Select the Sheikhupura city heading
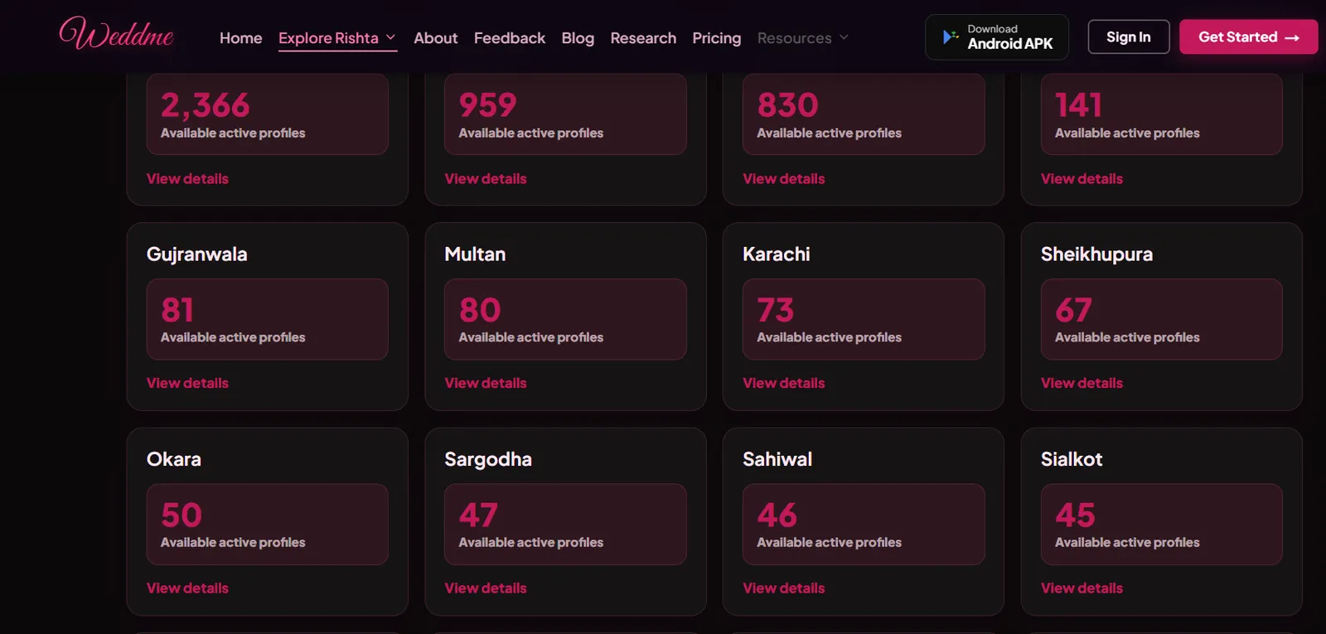This screenshot has width=1326, height=634. [x=1096, y=254]
